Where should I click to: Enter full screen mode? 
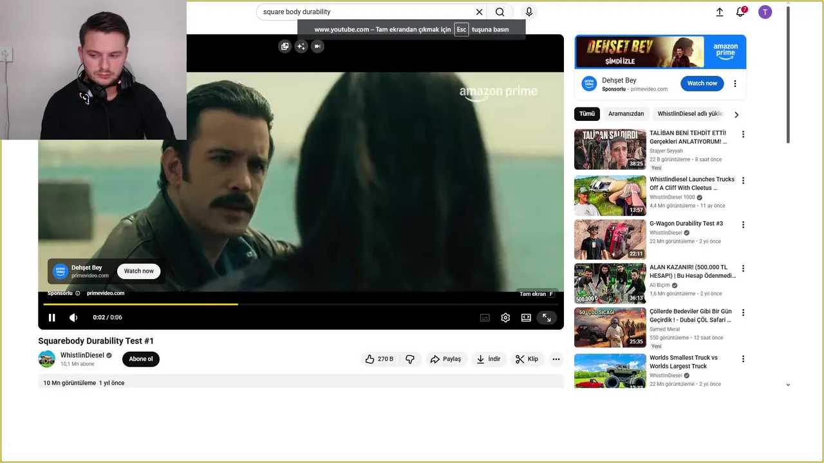(547, 318)
